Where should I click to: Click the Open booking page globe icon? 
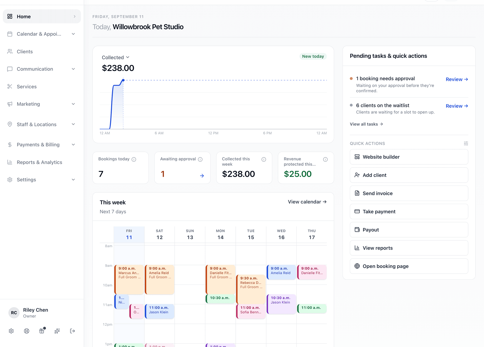pyautogui.click(x=357, y=266)
